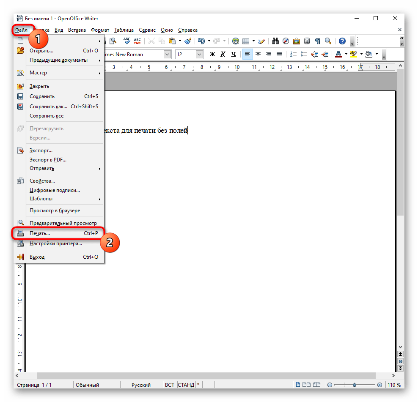Click the Find & Replace binoculars icon
The image size is (418, 402).
click(275, 41)
